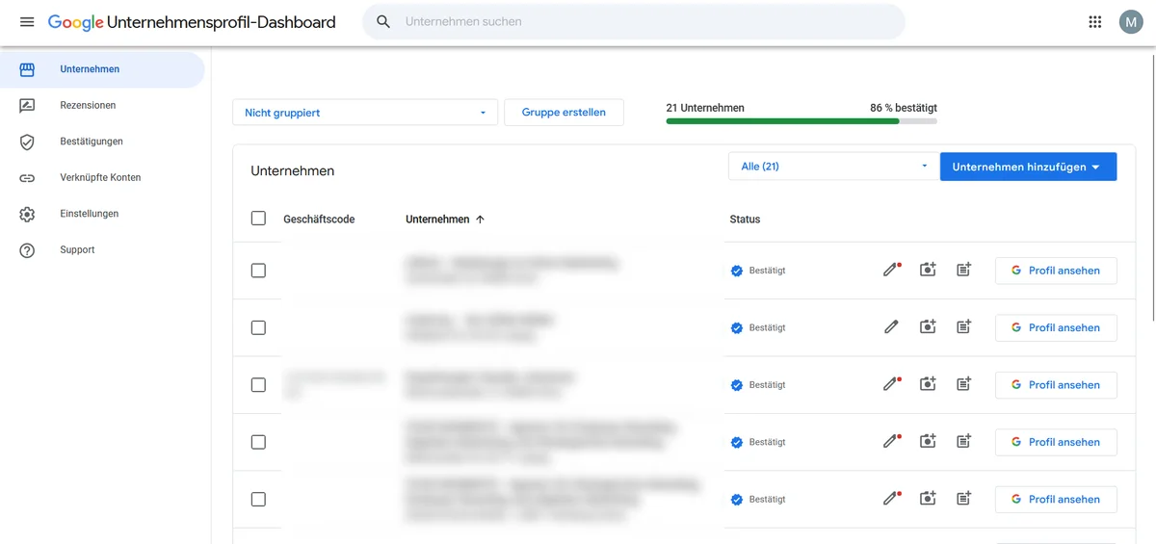1156x544 pixels.
Task: Add photo icon in first business row
Action: tap(928, 271)
